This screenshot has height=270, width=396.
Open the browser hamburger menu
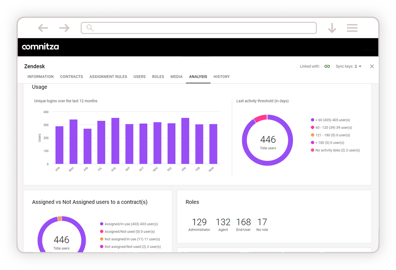(352, 28)
